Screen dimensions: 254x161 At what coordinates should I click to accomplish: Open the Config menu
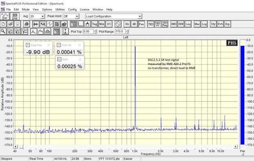(72, 9)
